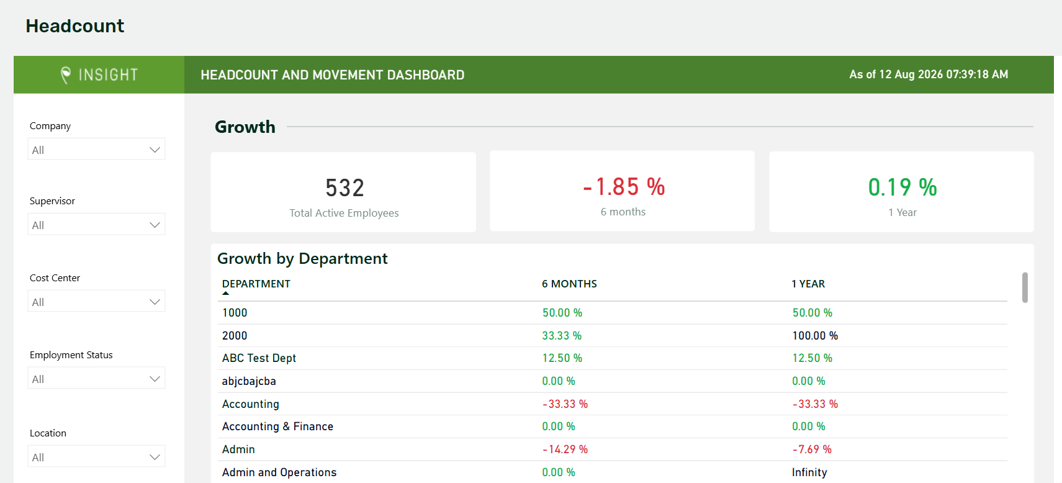Viewport: 1062px width, 483px height.
Task: Select the 532 Total Active Employees card
Action: [343, 192]
